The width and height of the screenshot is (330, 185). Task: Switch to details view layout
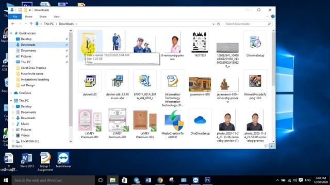tap(267, 146)
